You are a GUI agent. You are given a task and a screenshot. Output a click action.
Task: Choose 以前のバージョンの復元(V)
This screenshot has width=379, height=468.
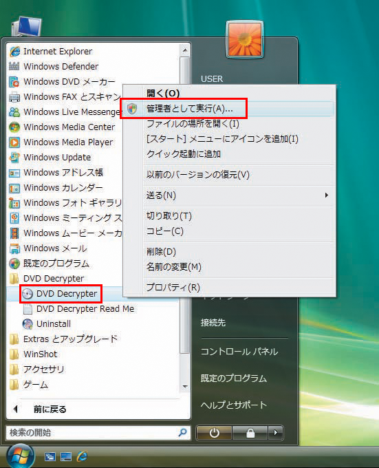197,175
